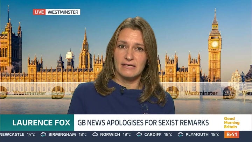Click the Plymouth rain cloud icon

(x=181, y=134)
